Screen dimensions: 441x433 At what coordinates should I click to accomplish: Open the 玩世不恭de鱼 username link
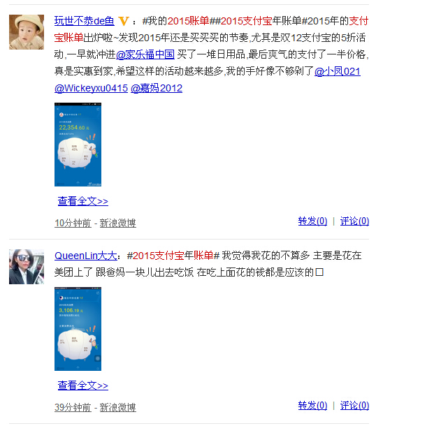tap(85, 21)
